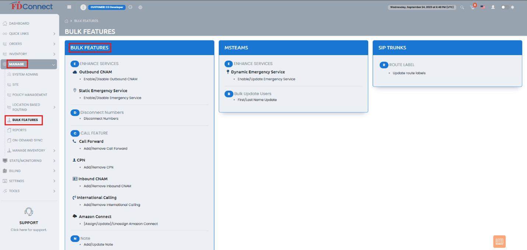Expand the Settings chevron

coord(54,181)
